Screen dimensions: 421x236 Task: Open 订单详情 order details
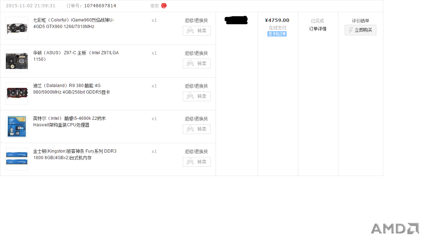coord(318,29)
